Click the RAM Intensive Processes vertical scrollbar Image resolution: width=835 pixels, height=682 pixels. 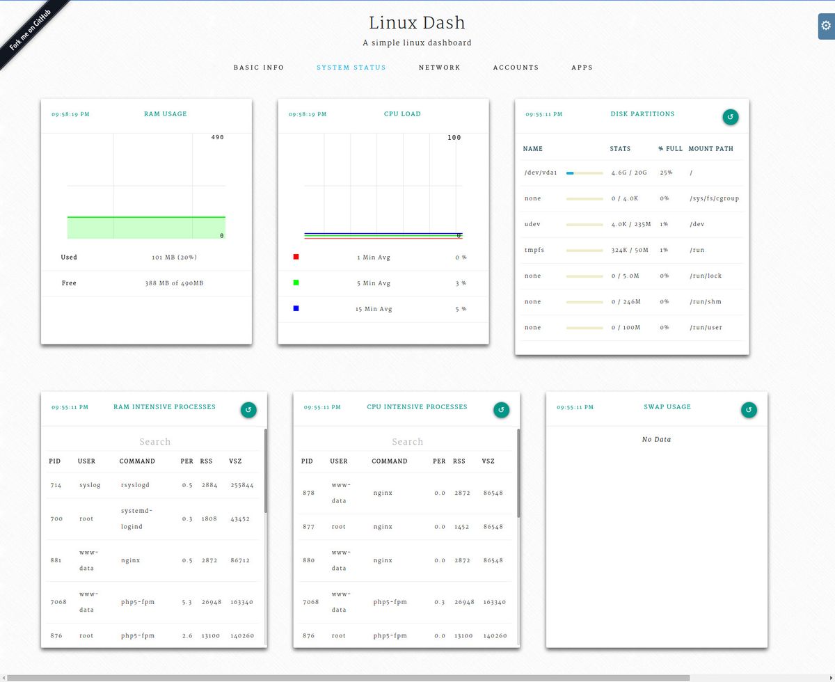pyautogui.click(x=266, y=473)
